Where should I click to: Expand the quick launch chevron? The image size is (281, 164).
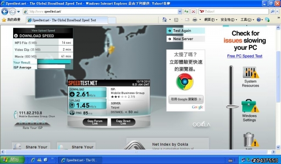pos(52,158)
